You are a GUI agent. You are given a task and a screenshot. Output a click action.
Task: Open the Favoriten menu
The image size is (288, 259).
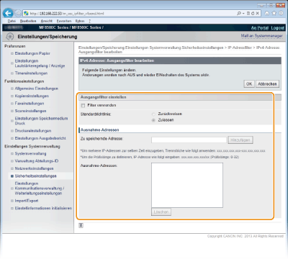pos(64,21)
